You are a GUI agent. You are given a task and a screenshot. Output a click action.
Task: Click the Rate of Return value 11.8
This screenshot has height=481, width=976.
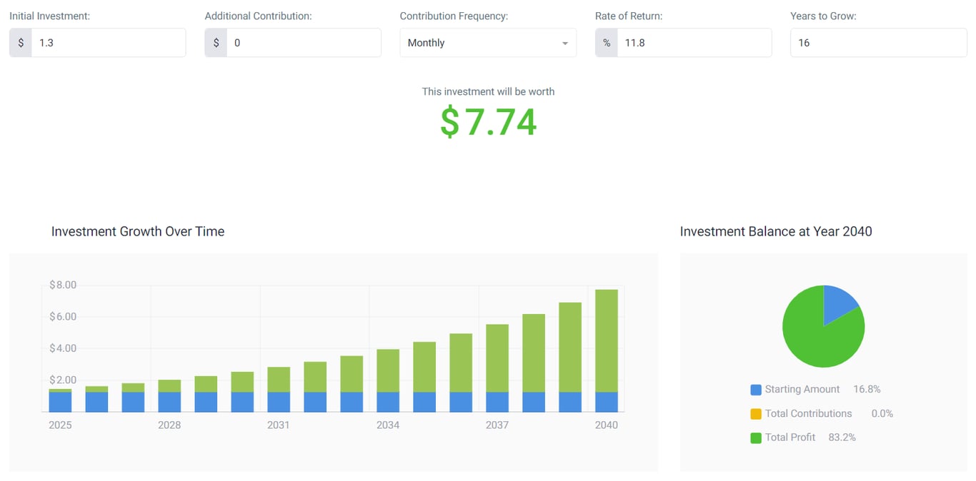pos(636,43)
